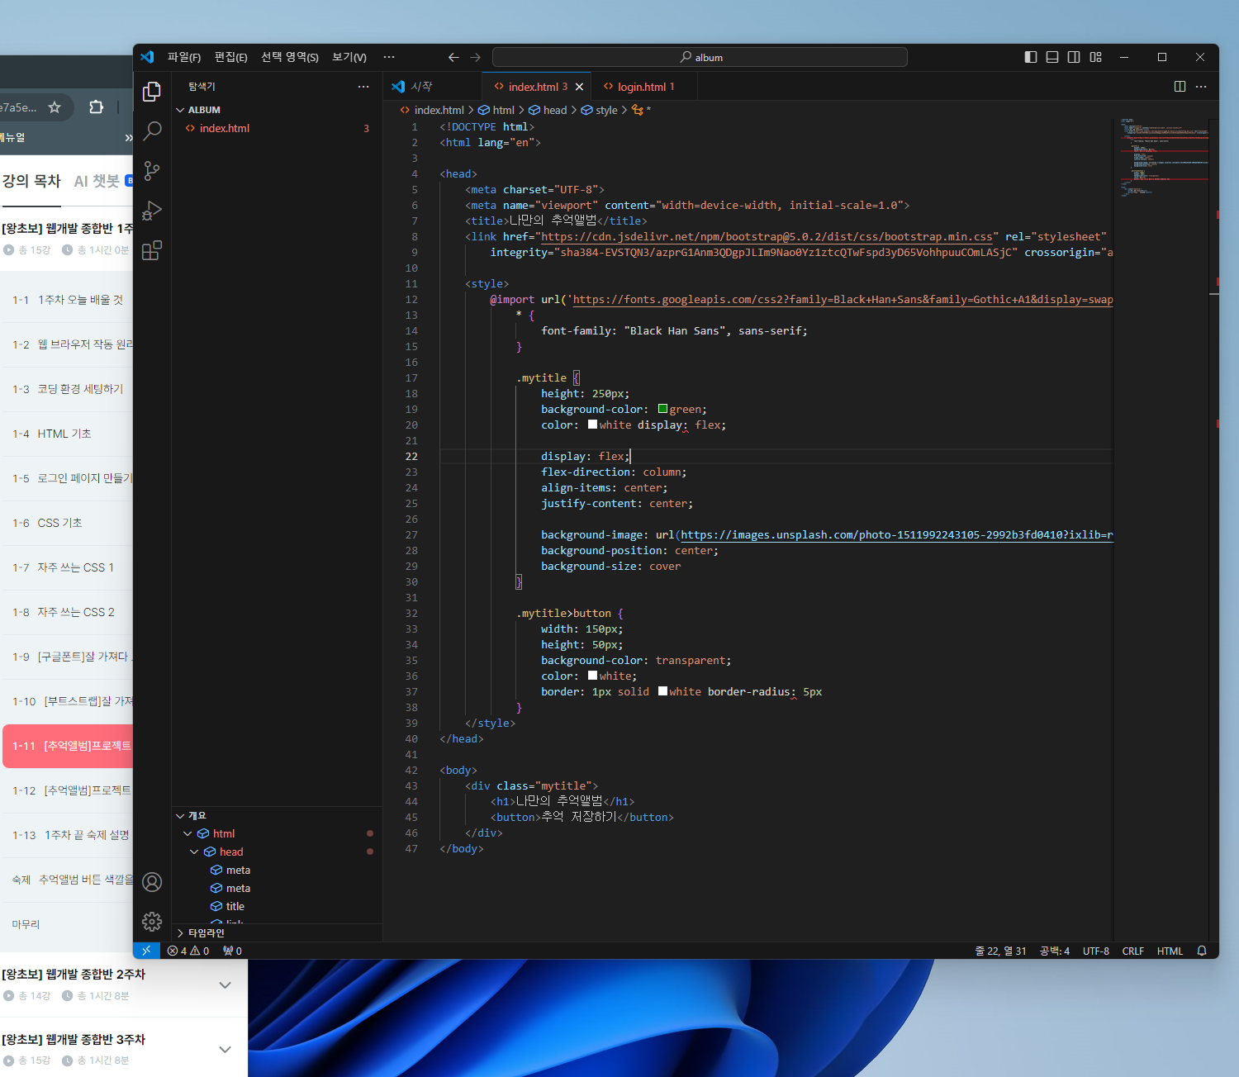Open the green color picker swatch on line 19

(x=662, y=409)
